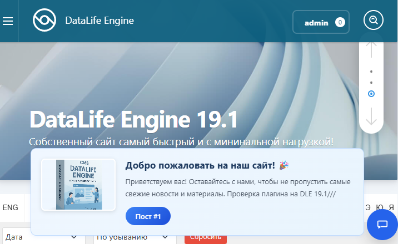Viewport: 398px width, 244px height.
Task: Select the first slider dot
Action: click(x=371, y=72)
